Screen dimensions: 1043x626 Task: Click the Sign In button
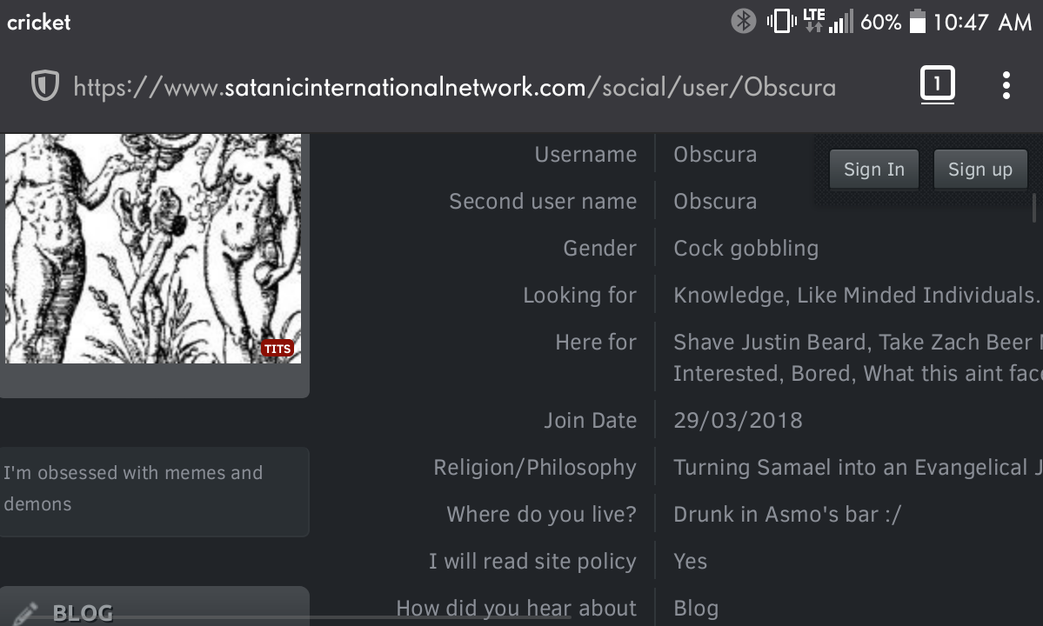tap(874, 170)
